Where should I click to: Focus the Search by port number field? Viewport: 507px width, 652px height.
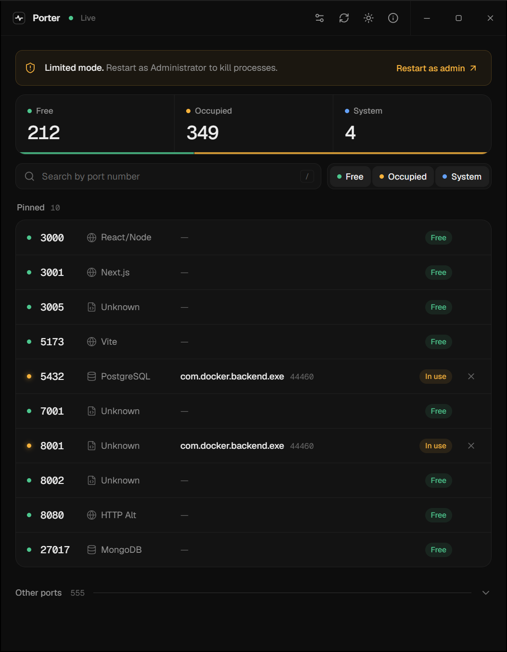(x=168, y=176)
